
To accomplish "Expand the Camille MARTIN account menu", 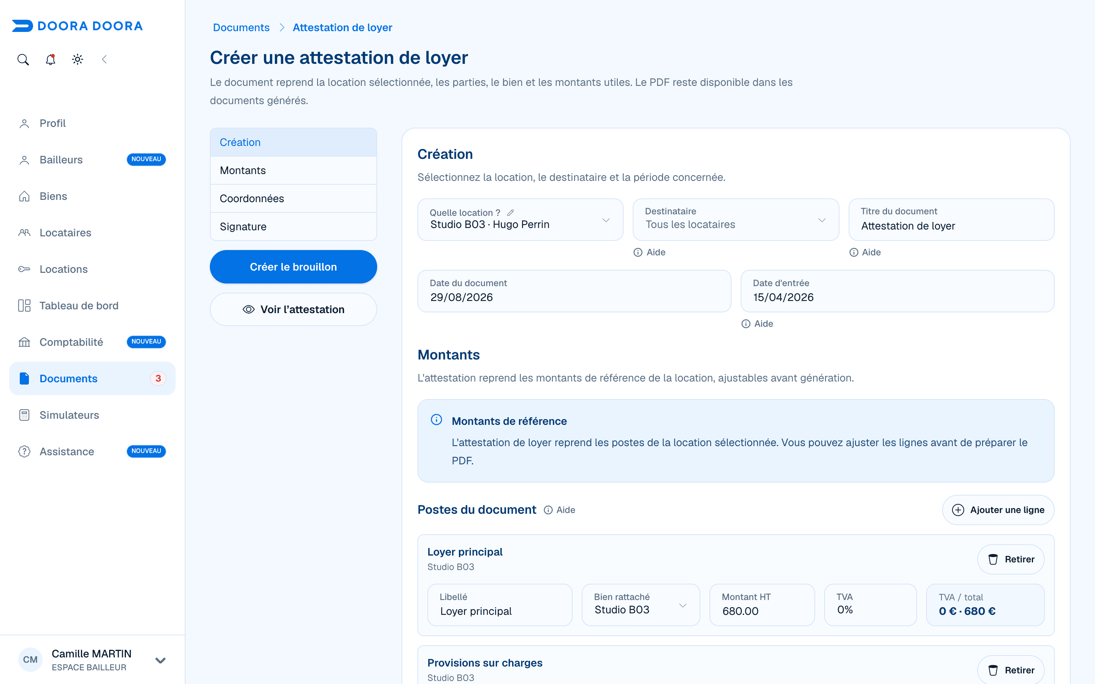I will point(160,660).
